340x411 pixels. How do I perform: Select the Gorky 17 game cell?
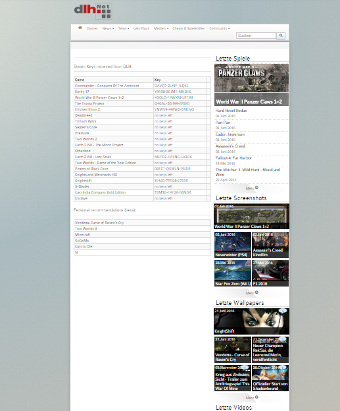[x=114, y=92]
